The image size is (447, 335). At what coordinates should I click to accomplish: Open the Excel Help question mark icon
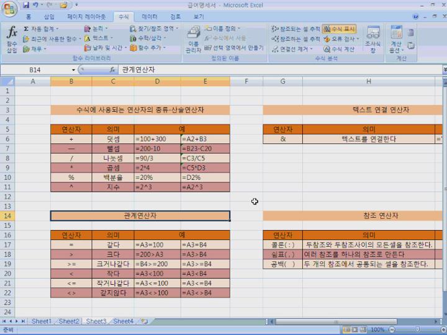click(415, 17)
